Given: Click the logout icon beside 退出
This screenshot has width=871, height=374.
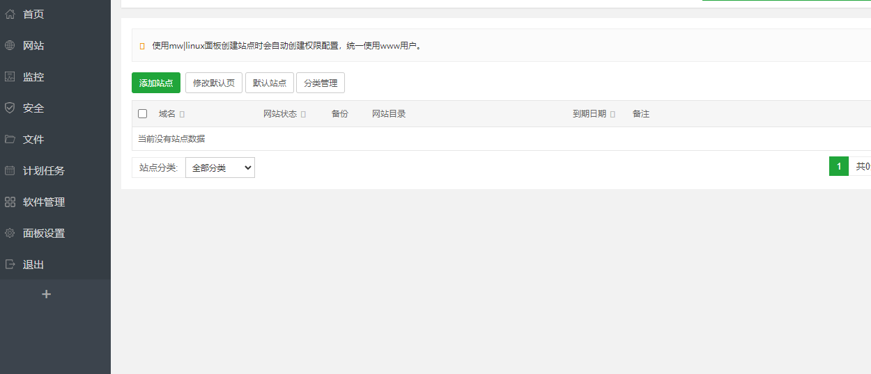Looking at the screenshot, I should click(10, 264).
